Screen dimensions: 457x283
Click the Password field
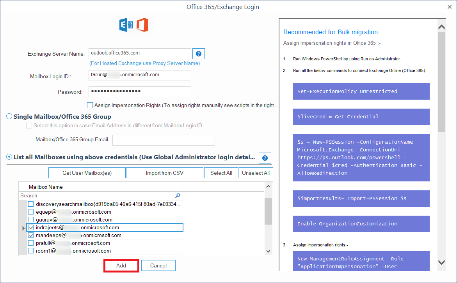click(140, 91)
